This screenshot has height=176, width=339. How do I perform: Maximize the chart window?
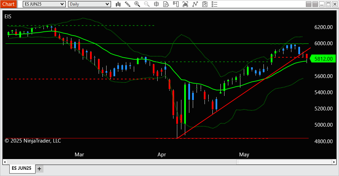(328, 4)
